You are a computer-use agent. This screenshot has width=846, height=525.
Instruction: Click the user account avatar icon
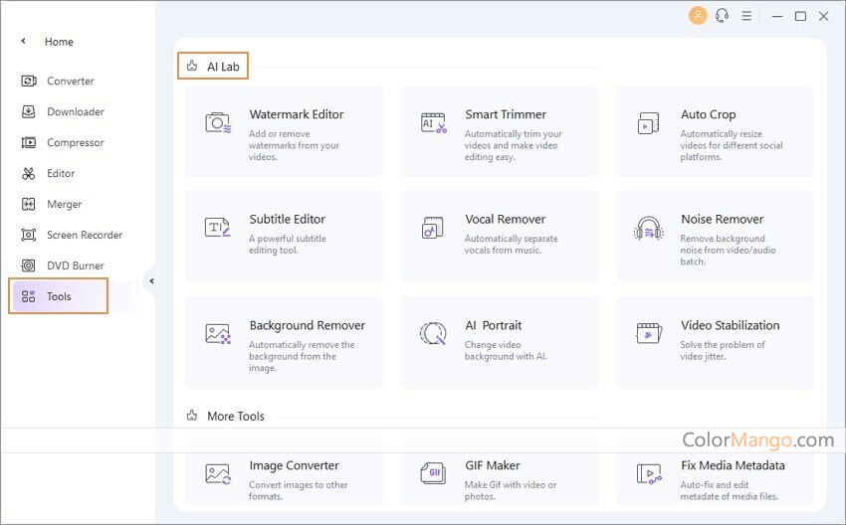[698, 15]
